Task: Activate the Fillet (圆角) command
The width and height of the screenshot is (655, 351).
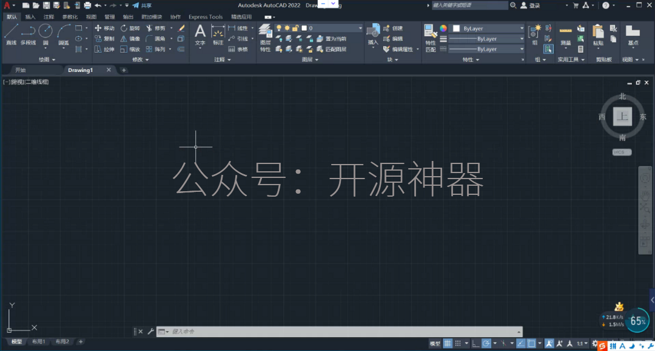Action: click(155, 38)
